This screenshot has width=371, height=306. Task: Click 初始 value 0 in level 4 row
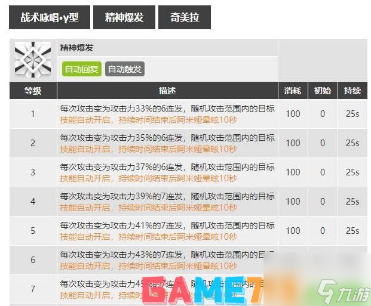[x=323, y=202]
